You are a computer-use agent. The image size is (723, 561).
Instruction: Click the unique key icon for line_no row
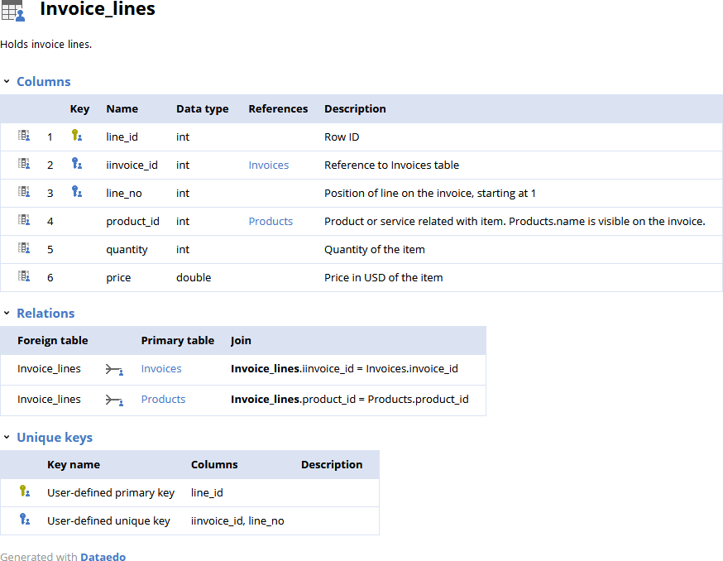77,192
